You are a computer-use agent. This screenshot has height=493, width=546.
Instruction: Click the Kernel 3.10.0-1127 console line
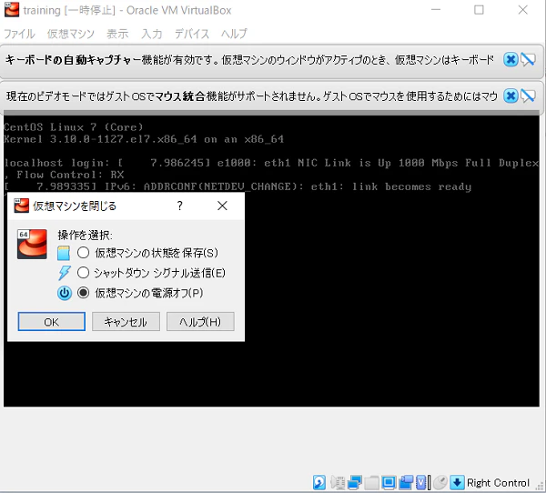click(x=144, y=139)
